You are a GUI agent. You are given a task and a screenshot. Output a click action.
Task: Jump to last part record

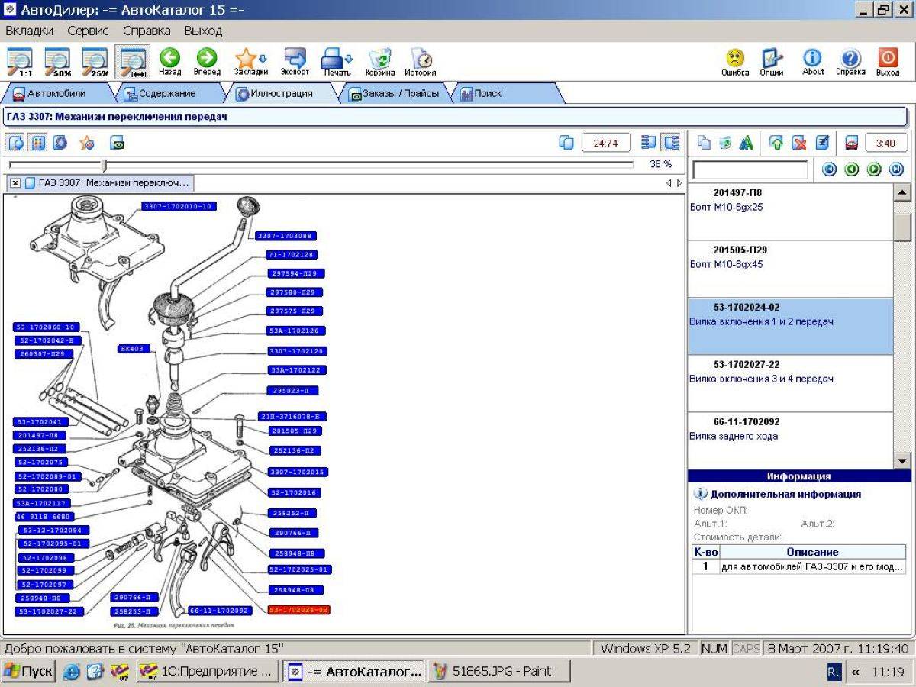click(897, 169)
